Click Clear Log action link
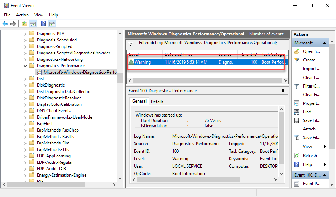The width and height of the screenshot is (336, 197). (311, 78)
